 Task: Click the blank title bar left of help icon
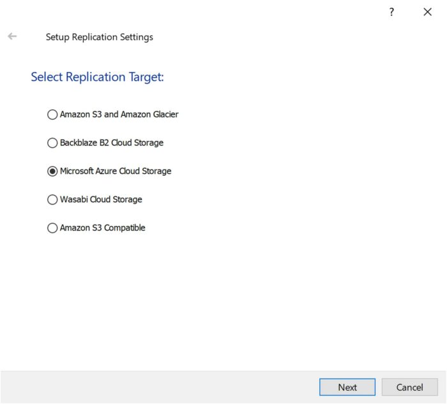[x=192, y=12]
